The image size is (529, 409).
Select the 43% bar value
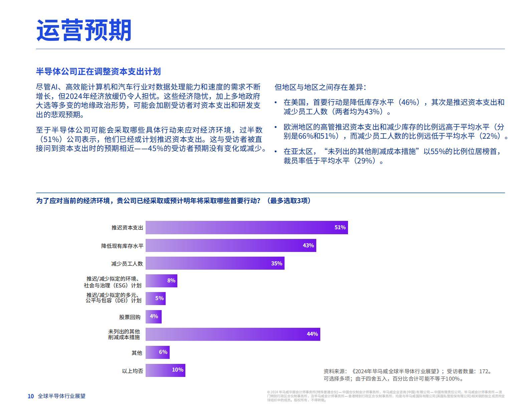[308, 246]
